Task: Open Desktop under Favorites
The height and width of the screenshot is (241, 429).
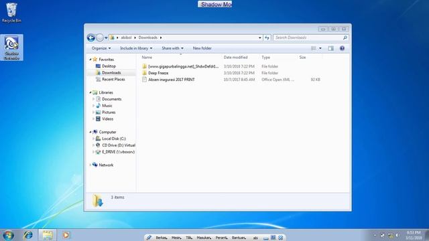Action: coord(109,66)
